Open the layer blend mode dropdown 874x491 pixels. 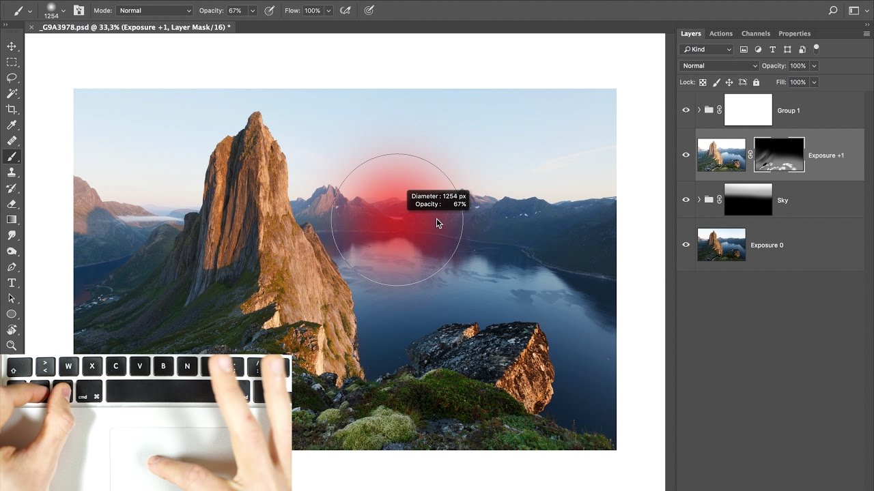(x=719, y=66)
